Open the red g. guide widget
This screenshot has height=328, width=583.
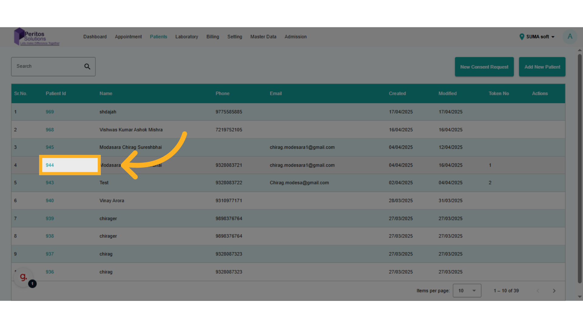coord(23,277)
